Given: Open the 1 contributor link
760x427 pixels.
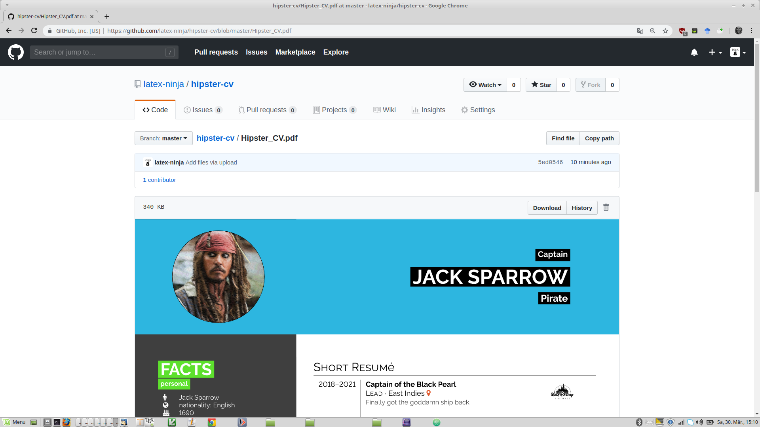Looking at the screenshot, I should 159,180.
